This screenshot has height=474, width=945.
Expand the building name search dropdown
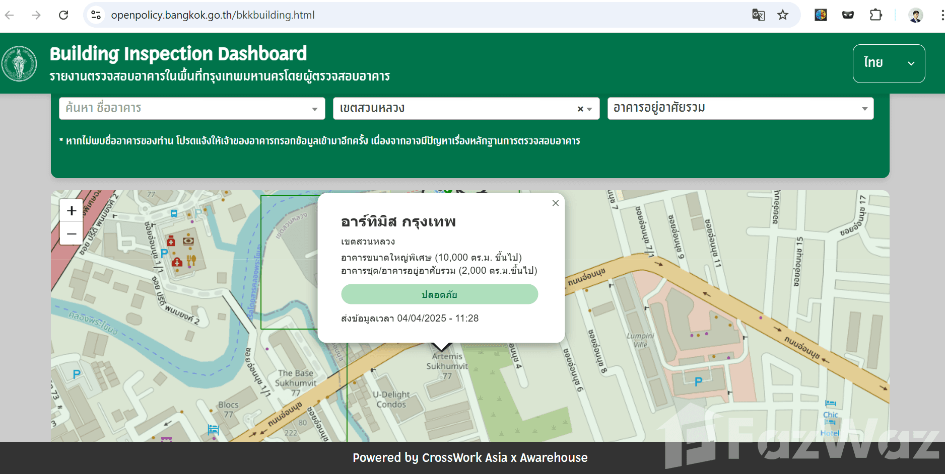[315, 109]
